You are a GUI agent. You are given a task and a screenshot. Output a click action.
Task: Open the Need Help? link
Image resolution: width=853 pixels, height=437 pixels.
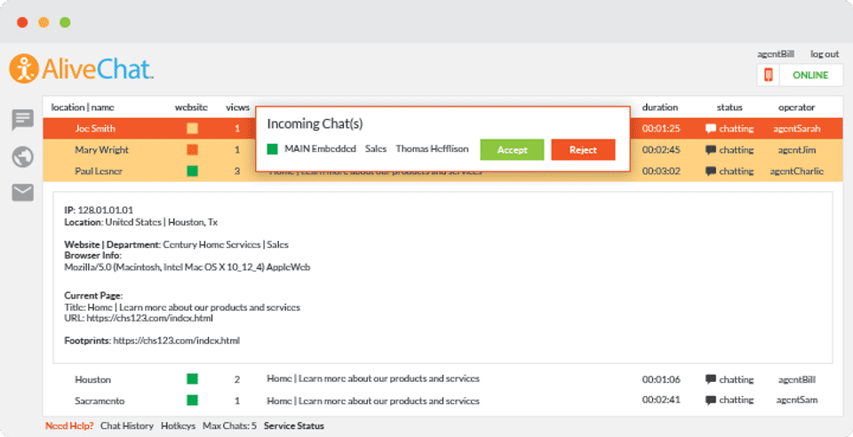coord(69,425)
